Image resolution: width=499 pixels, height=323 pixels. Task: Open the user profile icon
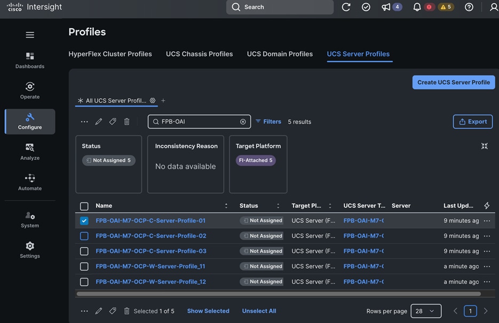(494, 7)
